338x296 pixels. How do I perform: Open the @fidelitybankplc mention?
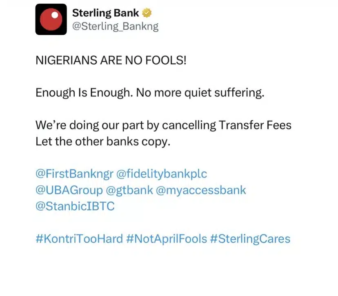click(x=162, y=174)
